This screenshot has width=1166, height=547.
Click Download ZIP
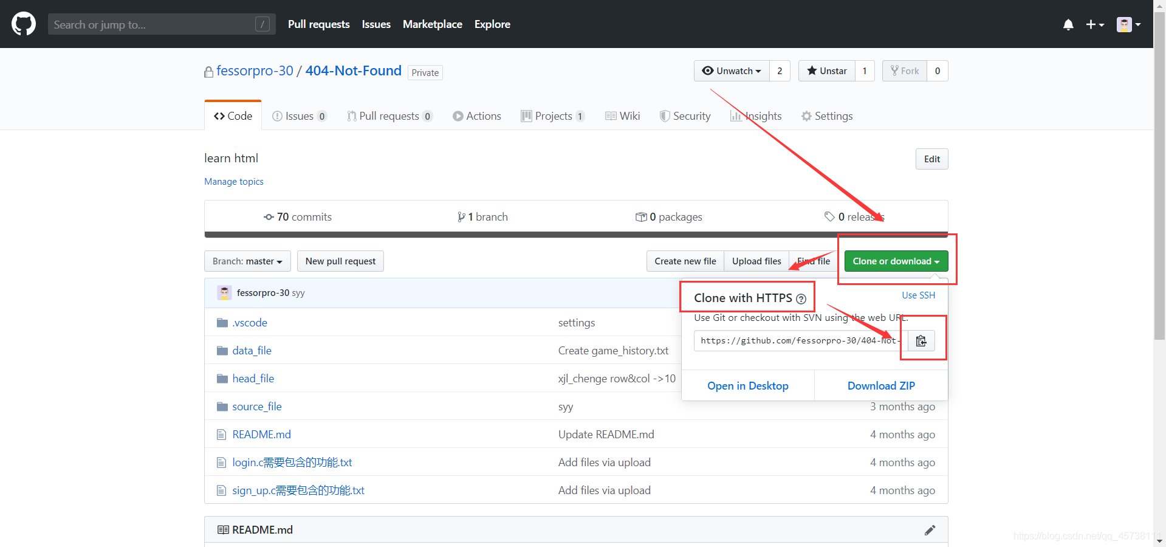pos(881,386)
